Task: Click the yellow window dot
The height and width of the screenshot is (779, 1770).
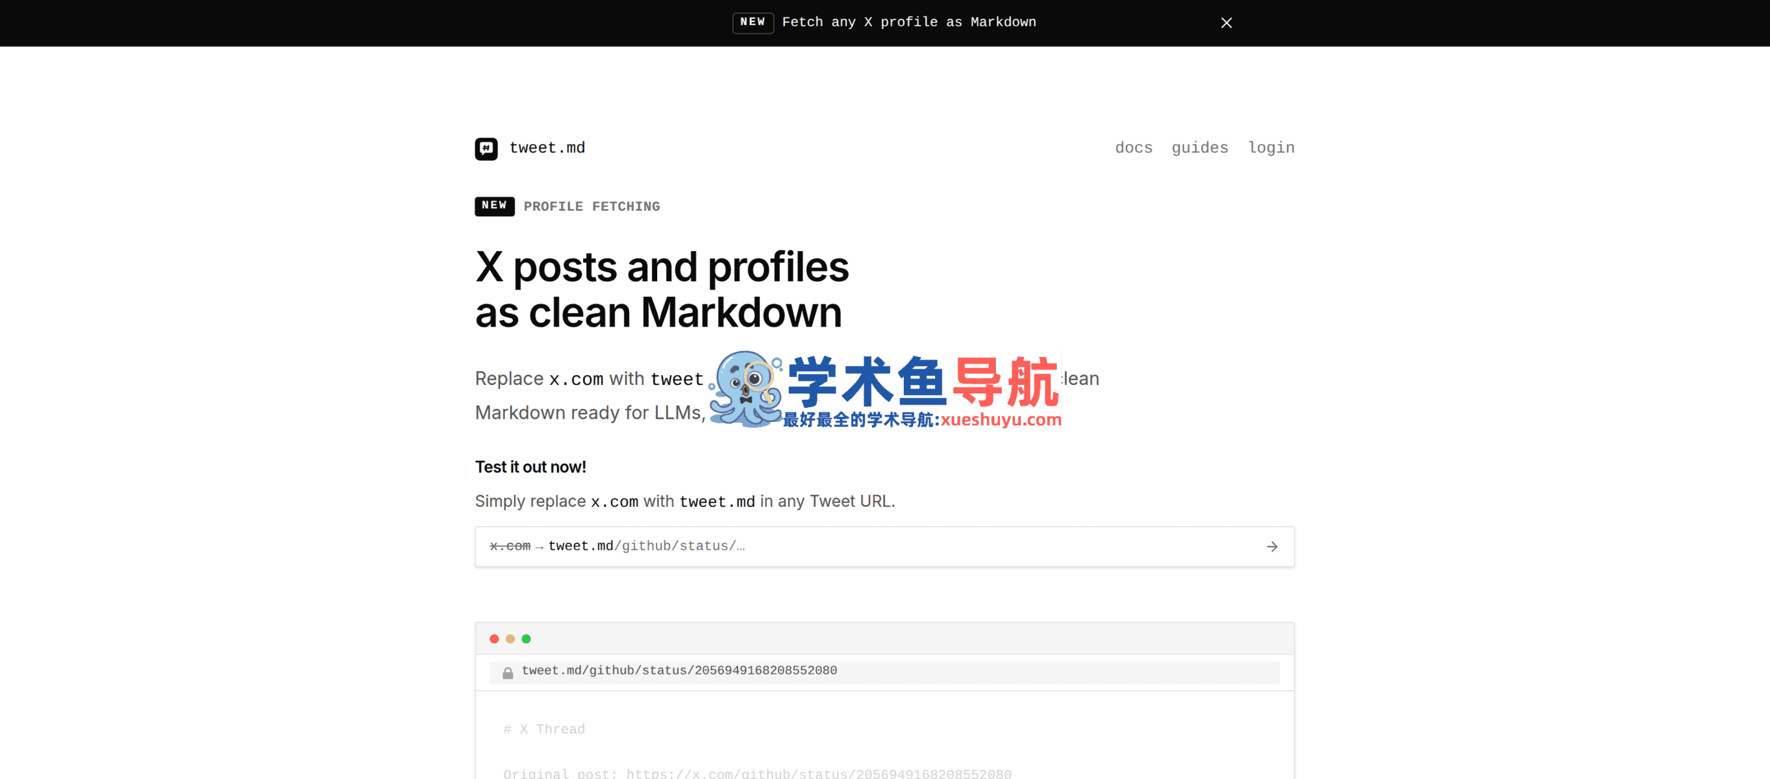Action: (510, 639)
